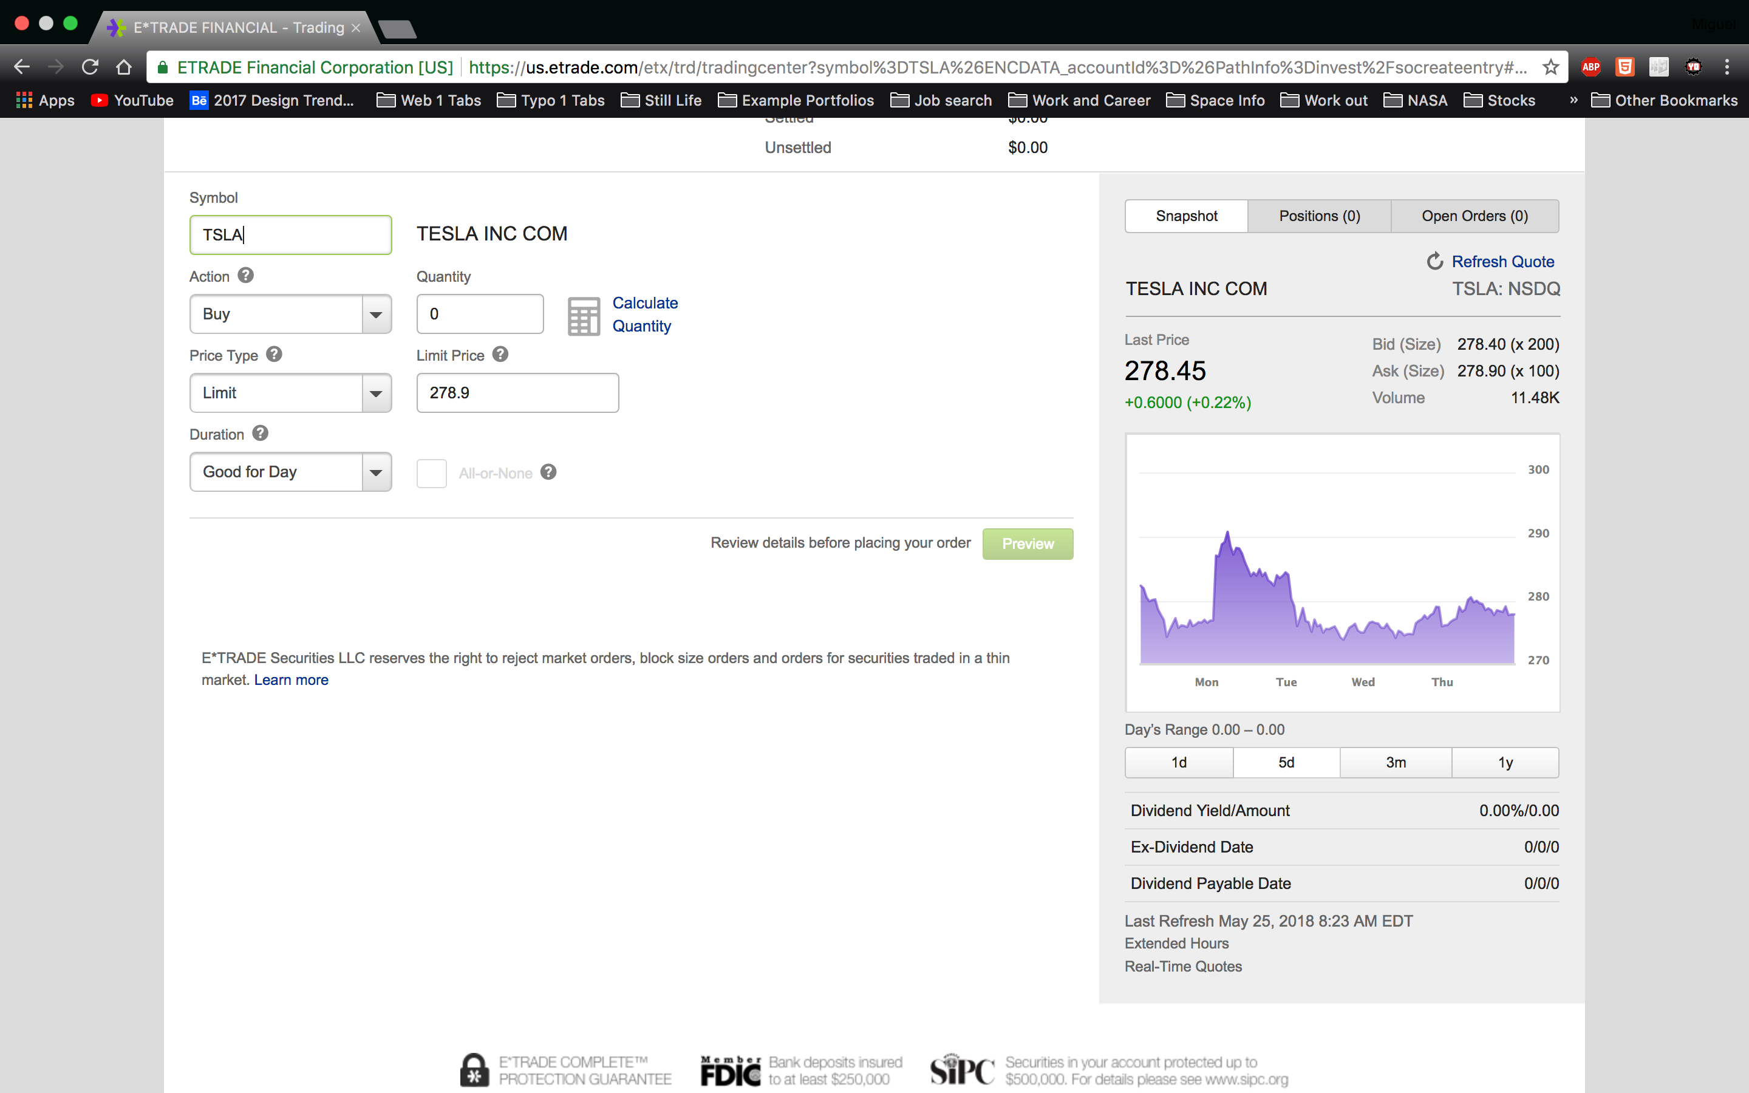
Task: Open the Other Bookmarks folder
Action: pyautogui.click(x=1665, y=100)
